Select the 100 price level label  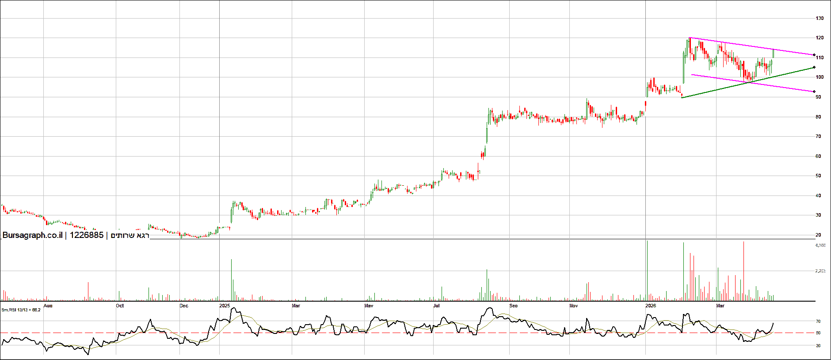click(x=820, y=77)
